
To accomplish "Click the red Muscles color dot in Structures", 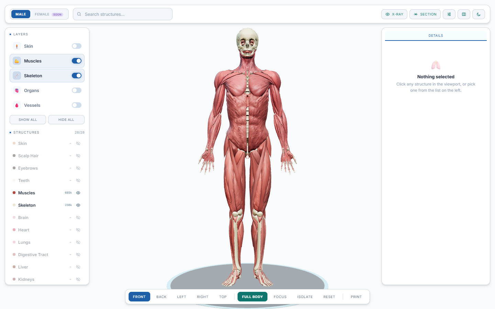I will click(x=14, y=193).
